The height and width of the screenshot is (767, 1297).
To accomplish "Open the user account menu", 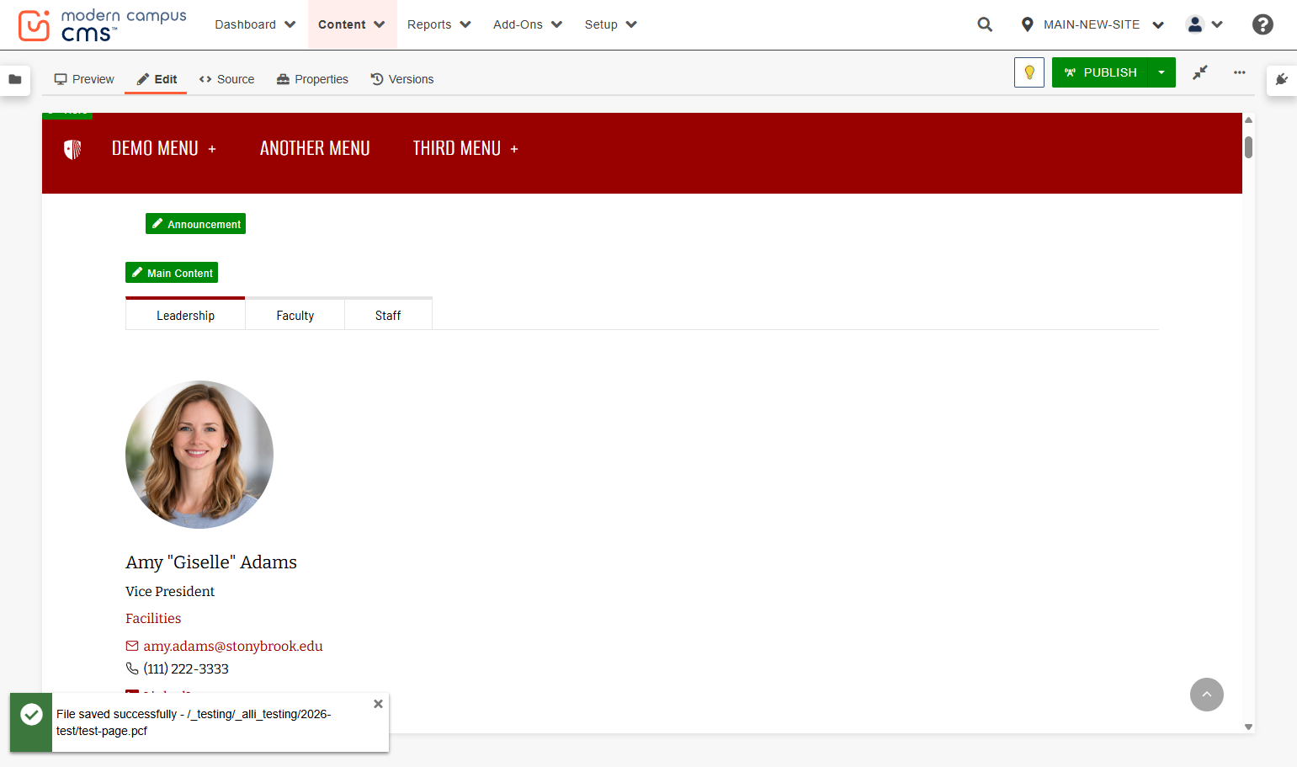I will (x=1204, y=24).
